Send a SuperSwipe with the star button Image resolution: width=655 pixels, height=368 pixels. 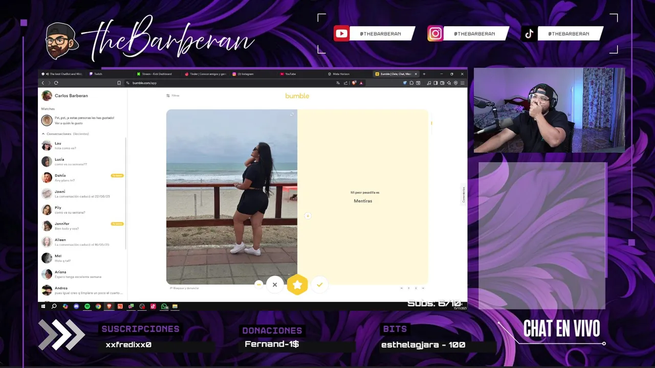pyautogui.click(x=297, y=285)
